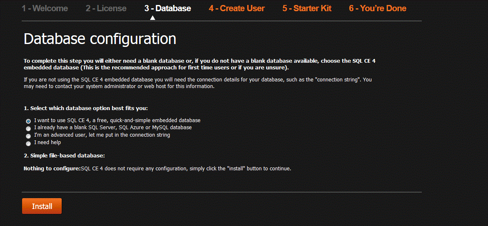Jump to the 4 - Create User step
Screen dimensions: 488x226
(x=237, y=8)
